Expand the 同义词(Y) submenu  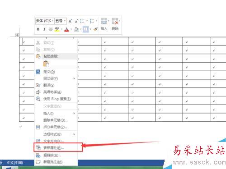point(56,78)
